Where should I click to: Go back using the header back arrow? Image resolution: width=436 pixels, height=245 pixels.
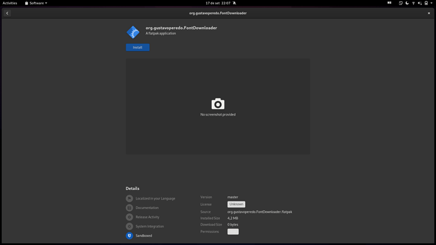(7, 13)
